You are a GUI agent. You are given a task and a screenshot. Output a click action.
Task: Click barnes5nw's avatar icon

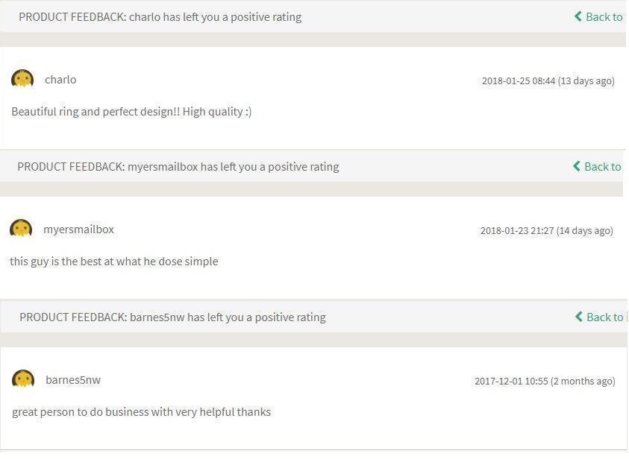click(23, 379)
